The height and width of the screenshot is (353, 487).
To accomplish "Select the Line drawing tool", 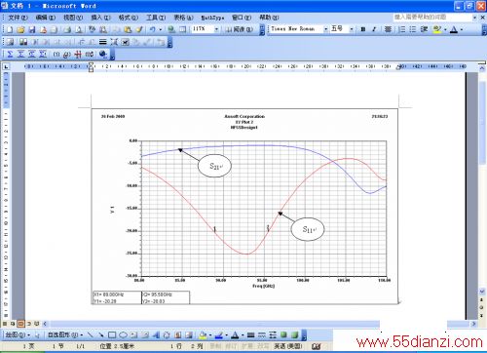I will point(91,334).
